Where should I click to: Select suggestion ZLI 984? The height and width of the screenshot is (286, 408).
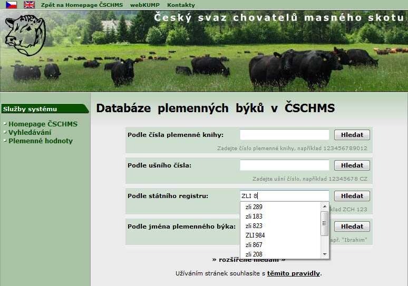[x=280, y=235]
